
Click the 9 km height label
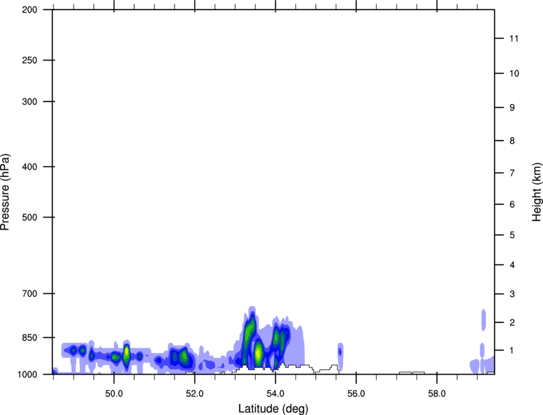[512, 108]
